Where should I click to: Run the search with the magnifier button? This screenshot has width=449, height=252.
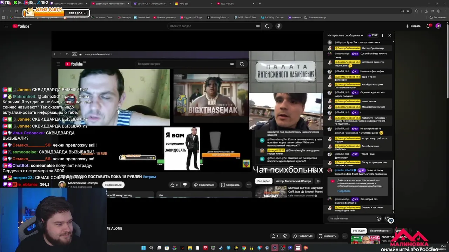point(267,26)
